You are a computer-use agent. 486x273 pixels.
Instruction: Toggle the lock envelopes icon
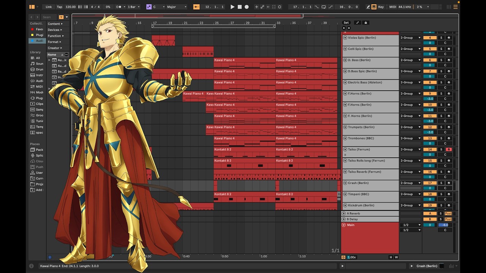(366, 23)
